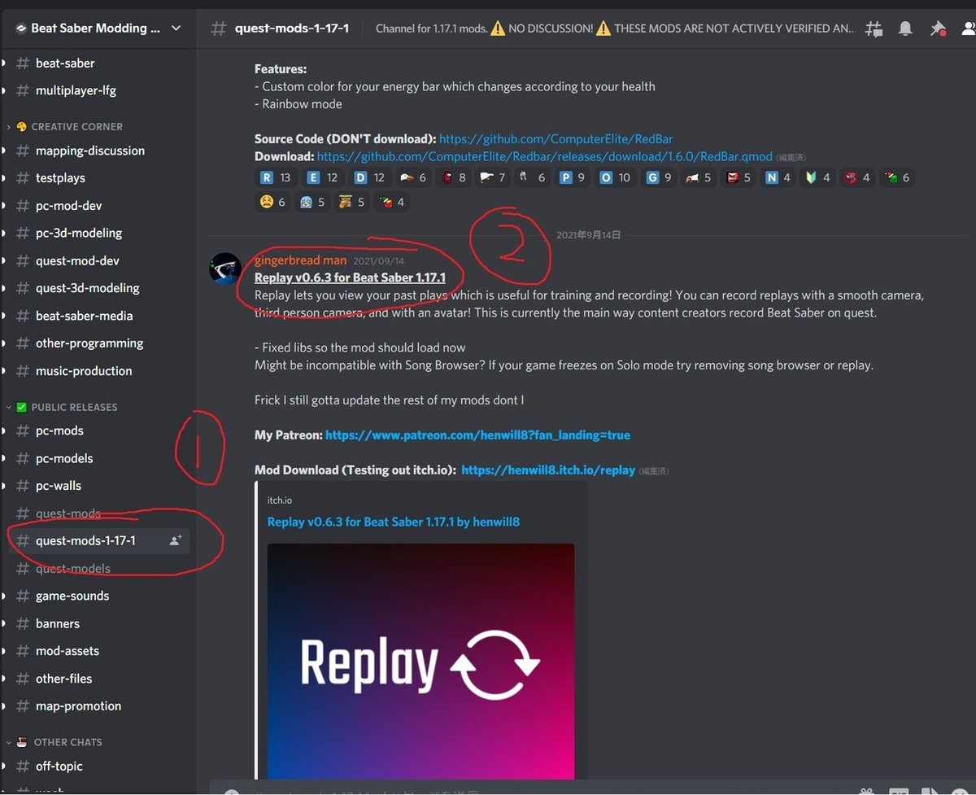Viewport: 976px width, 795px height.
Task: Toggle the R reaction with 13
Action: point(275,177)
